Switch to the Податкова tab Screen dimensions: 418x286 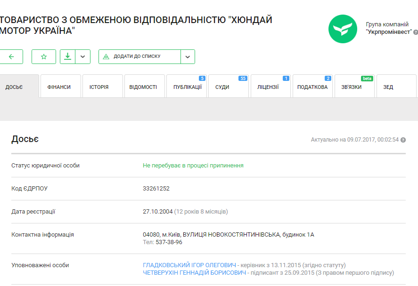(x=312, y=87)
